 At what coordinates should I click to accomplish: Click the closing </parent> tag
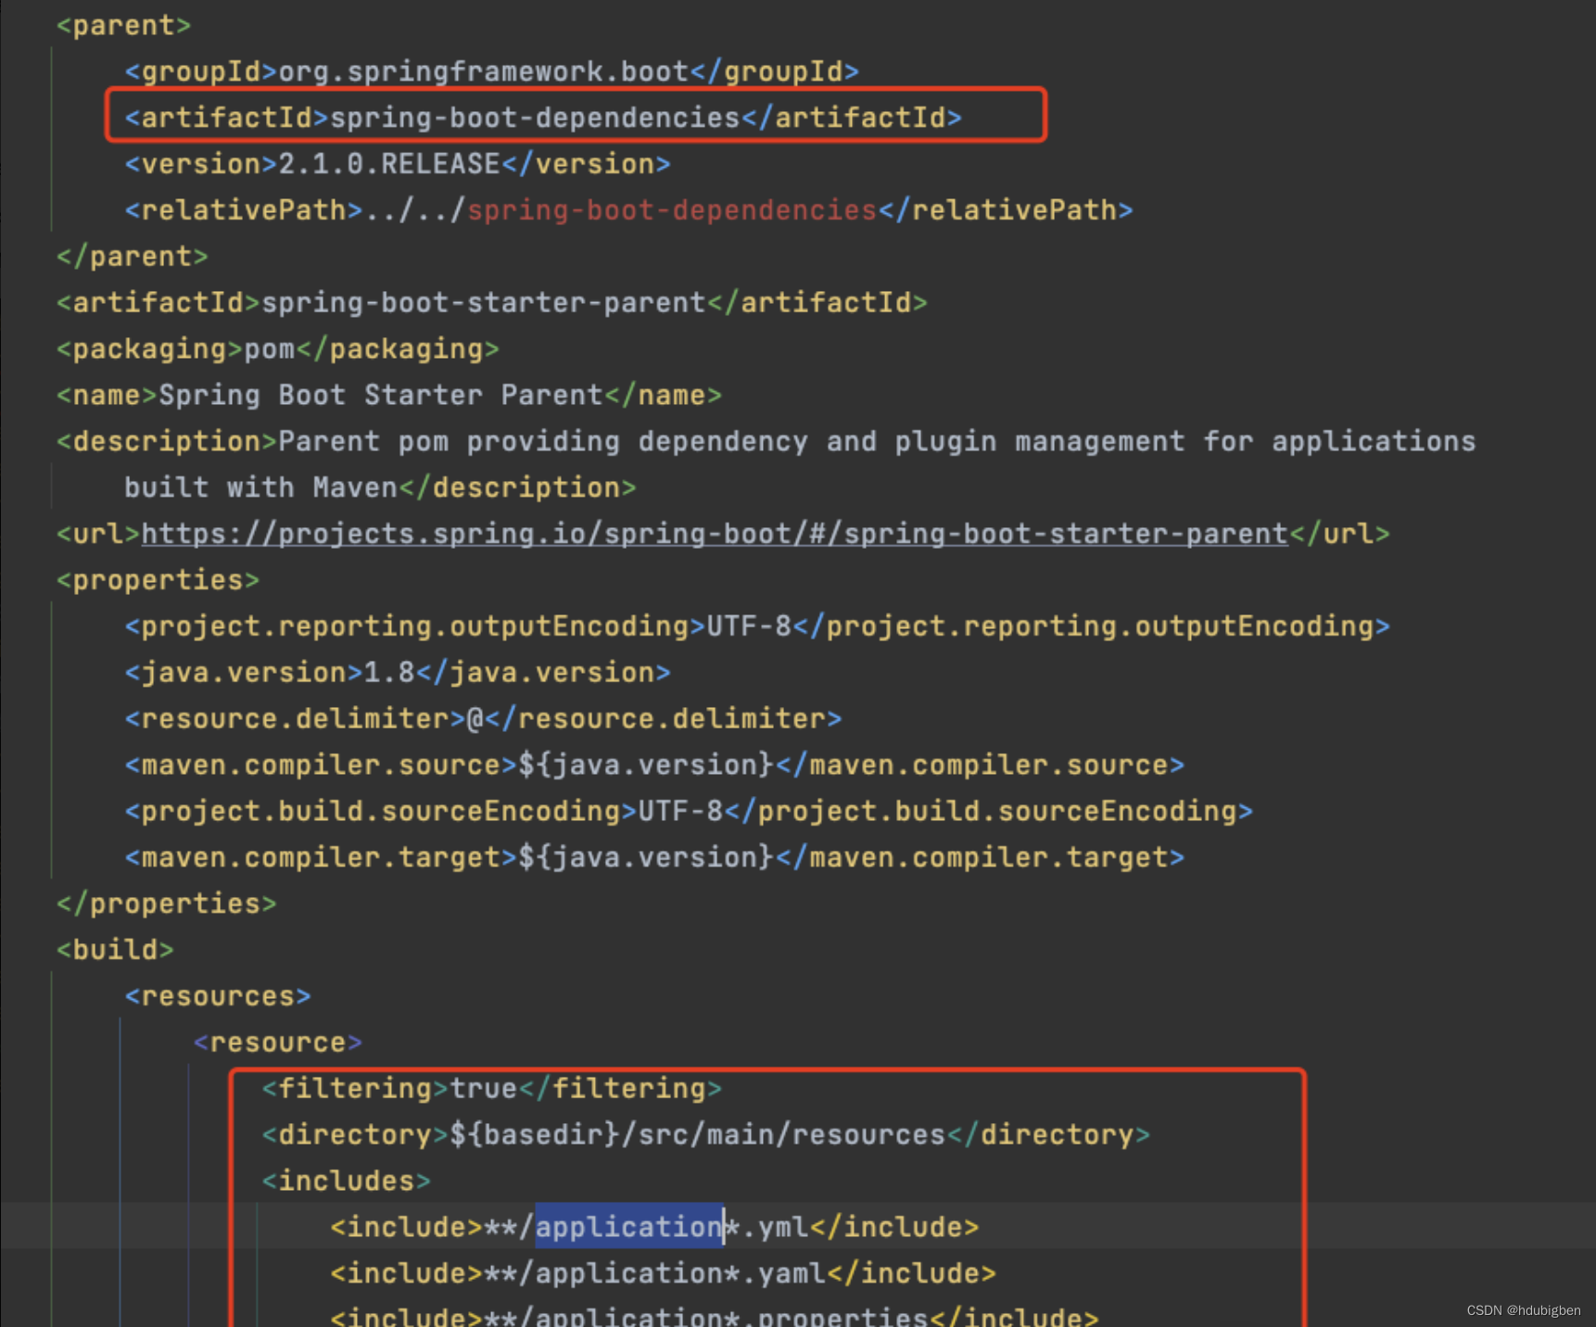coord(132,257)
